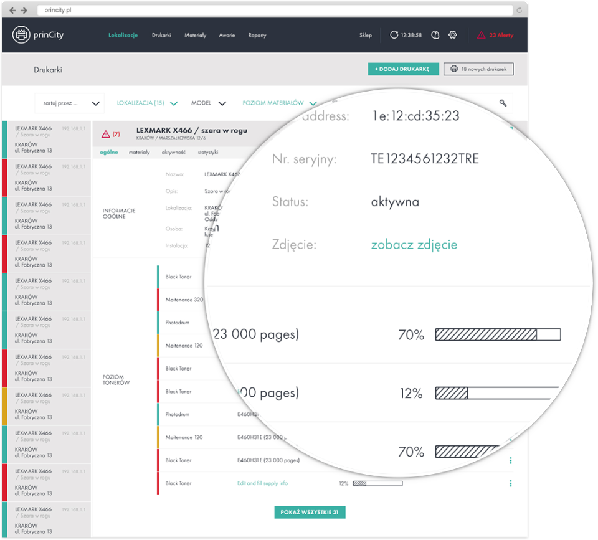Viewport: 598px width, 540px height.
Task: Switch to materiały tab
Action: (x=139, y=152)
